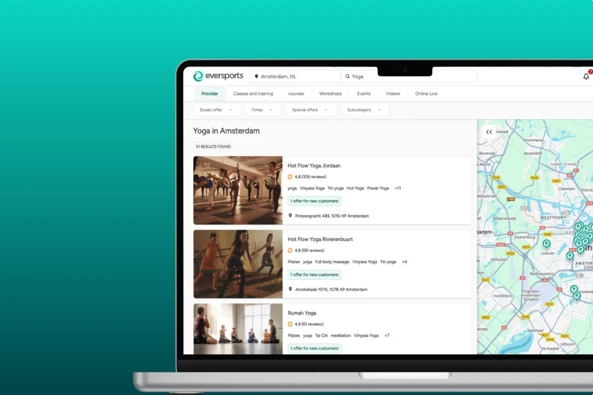
Task: Click new customers offer badge for Rumah Yoga
Action: coord(315,348)
